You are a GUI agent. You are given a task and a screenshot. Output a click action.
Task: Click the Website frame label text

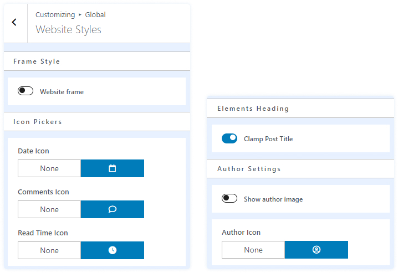click(x=62, y=92)
